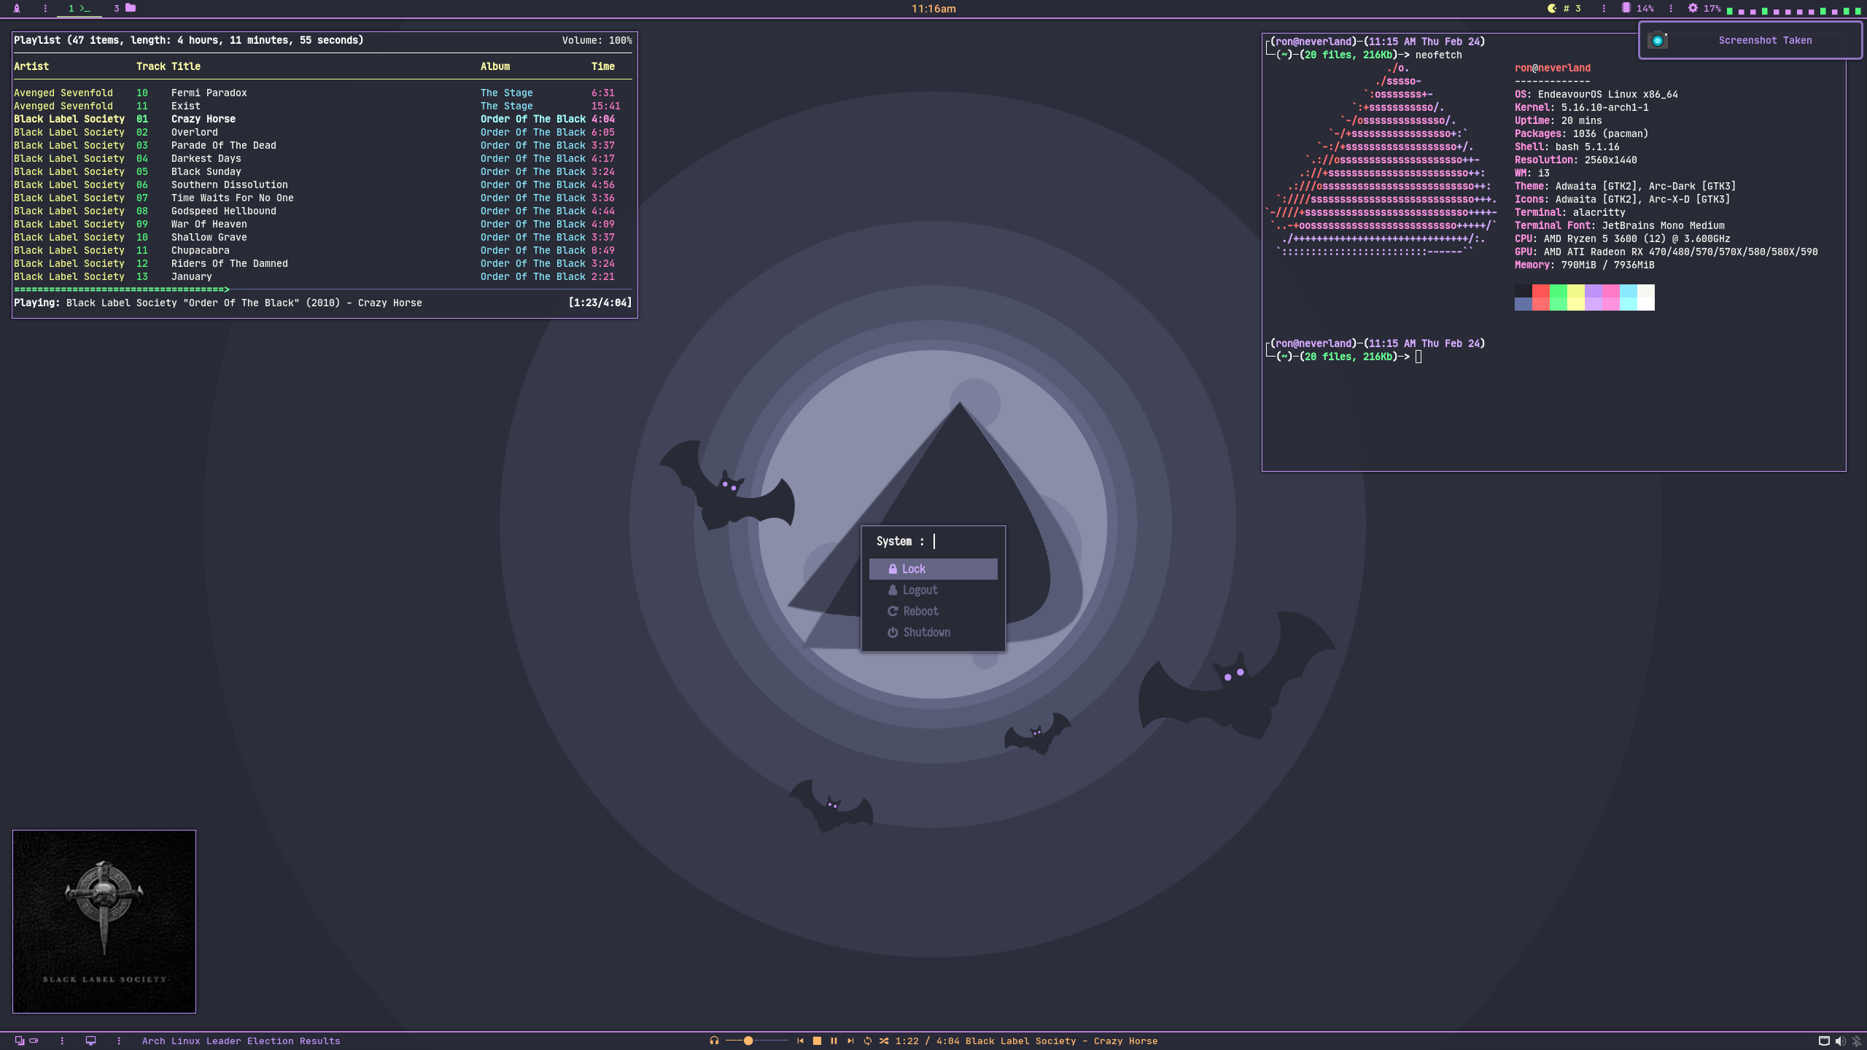Click the bluetooth tray icon

pyautogui.click(x=1856, y=1041)
